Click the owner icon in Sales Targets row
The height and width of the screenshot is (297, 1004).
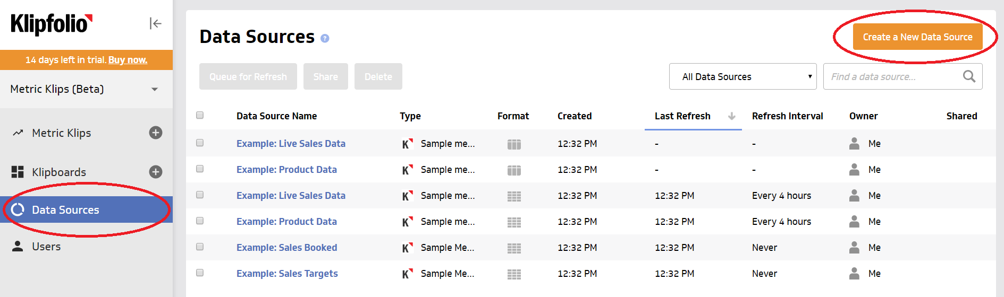tap(854, 273)
